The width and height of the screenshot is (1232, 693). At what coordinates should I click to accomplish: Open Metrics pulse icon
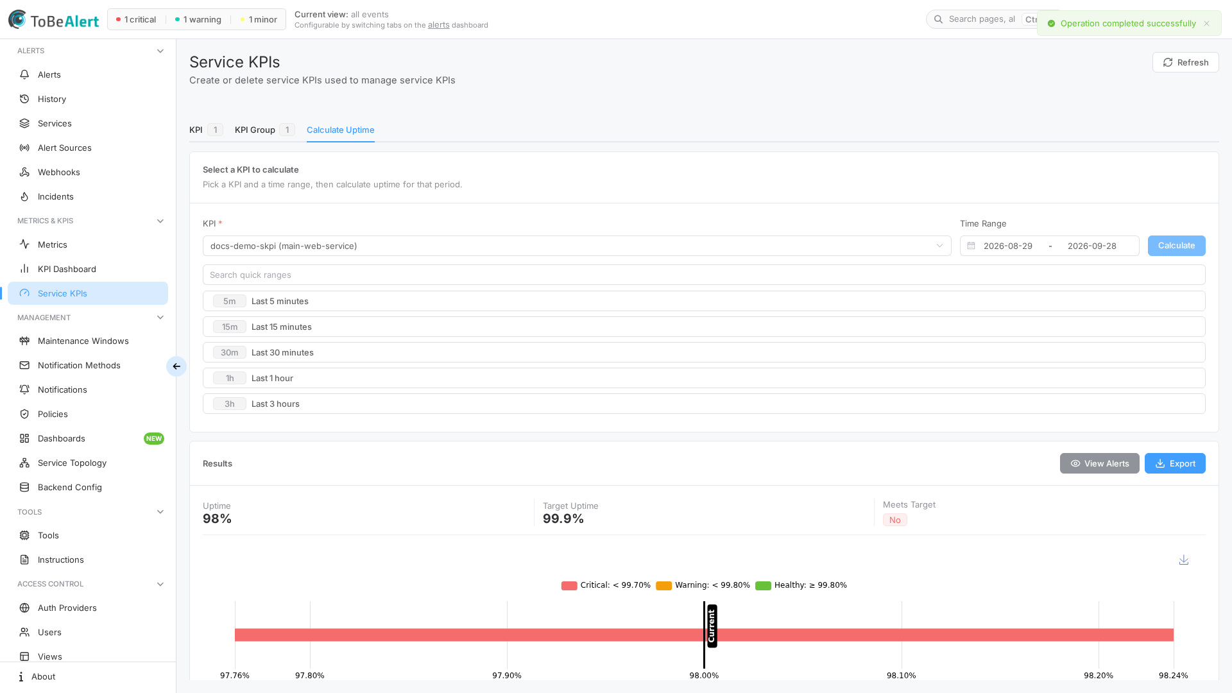(x=24, y=244)
